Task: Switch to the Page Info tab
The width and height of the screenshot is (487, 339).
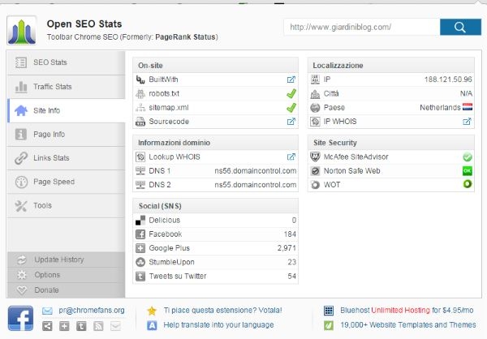Action: (x=67, y=135)
